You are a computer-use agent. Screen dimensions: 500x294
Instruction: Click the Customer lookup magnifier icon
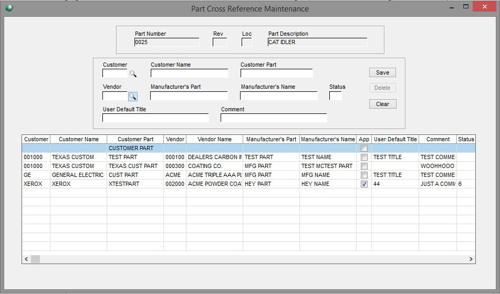point(133,74)
